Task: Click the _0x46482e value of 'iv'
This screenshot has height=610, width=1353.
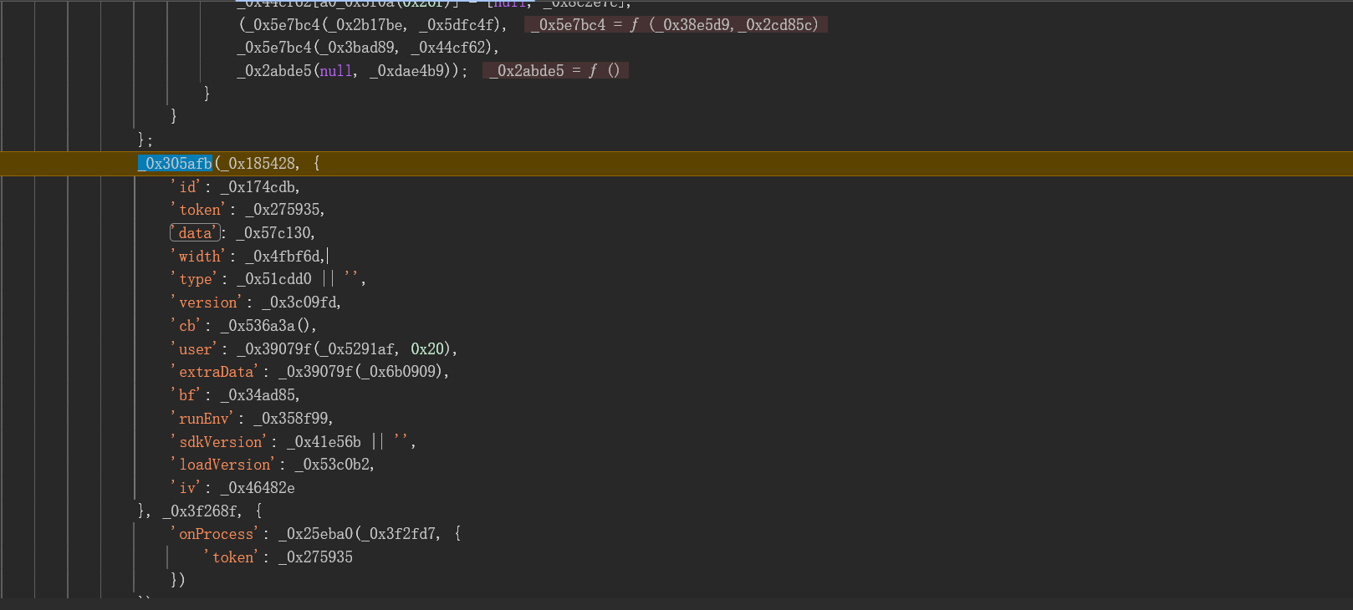Action: point(257,488)
